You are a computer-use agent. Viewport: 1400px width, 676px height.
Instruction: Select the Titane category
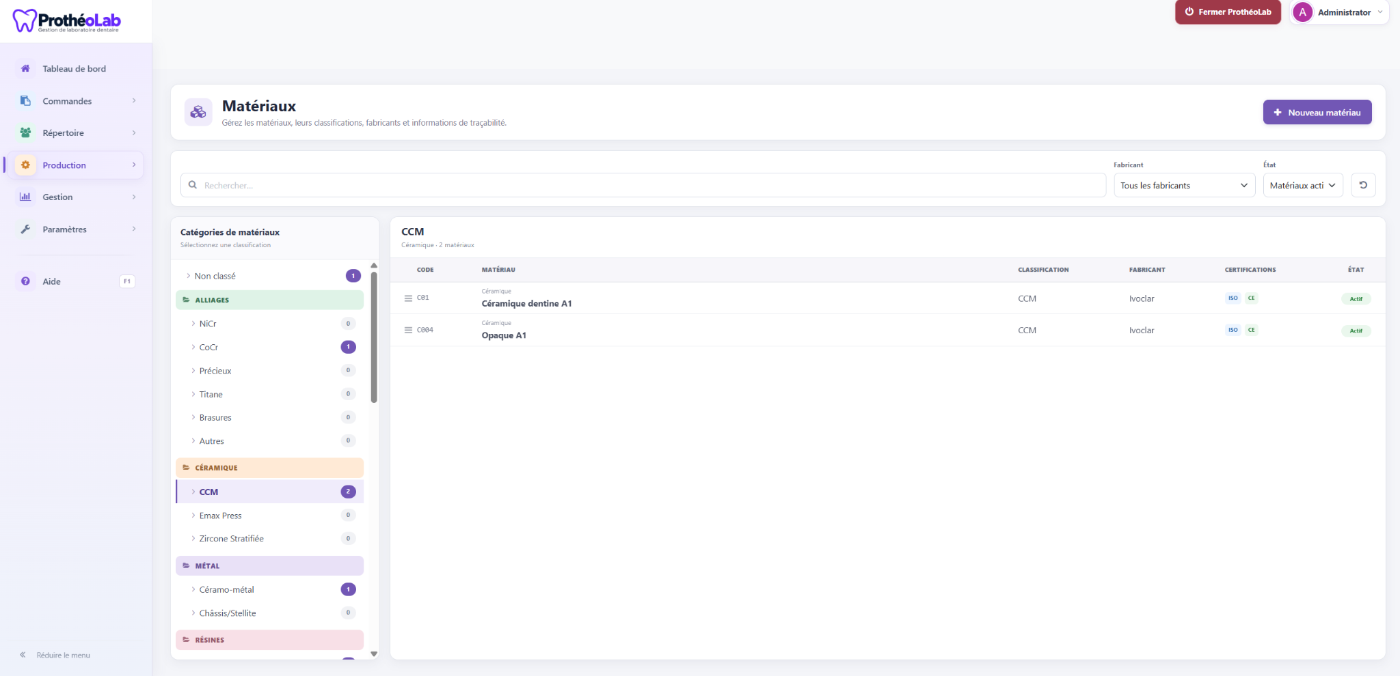click(269, 394)
